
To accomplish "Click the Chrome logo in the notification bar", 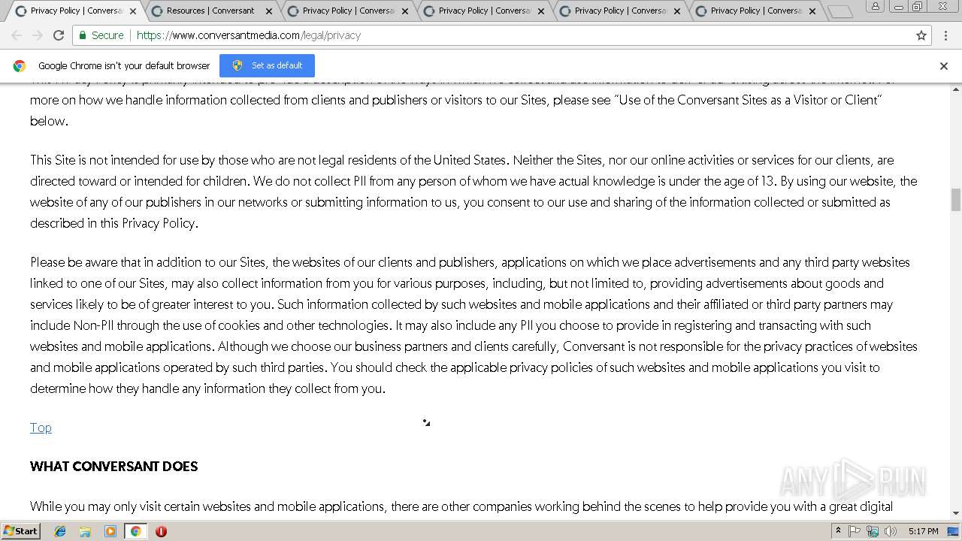I will (20, 66).
